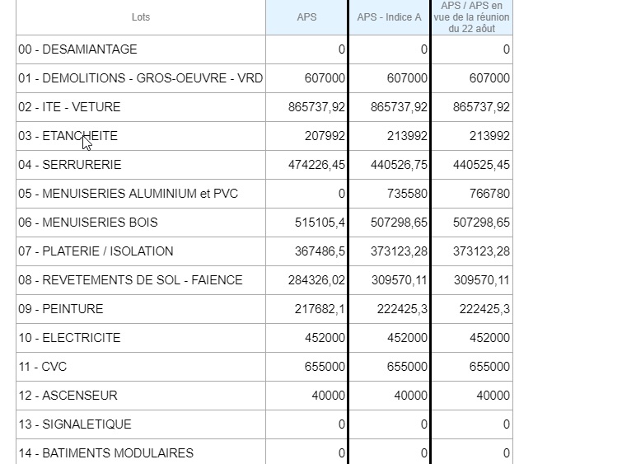Screen dimensions: 622x464
Task: Select MENUISERIES ALUMINIUM et PVC Indice A value 735580
Action: coord(408,194)
